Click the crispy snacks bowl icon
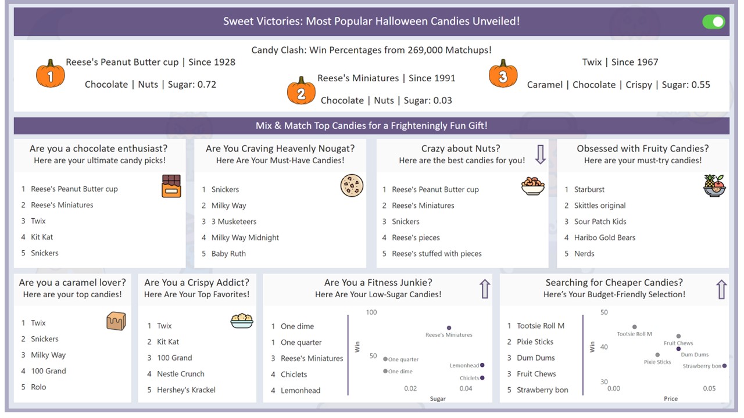 [x=242, y=320]
